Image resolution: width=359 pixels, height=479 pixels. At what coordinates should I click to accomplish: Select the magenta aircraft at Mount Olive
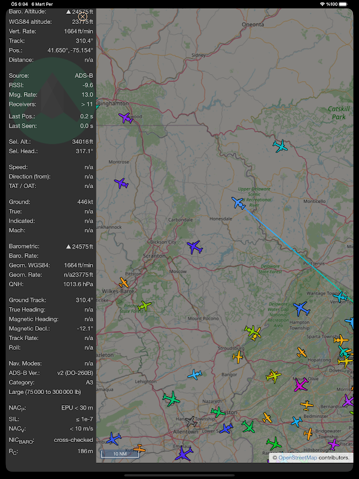tap(301, 384)
